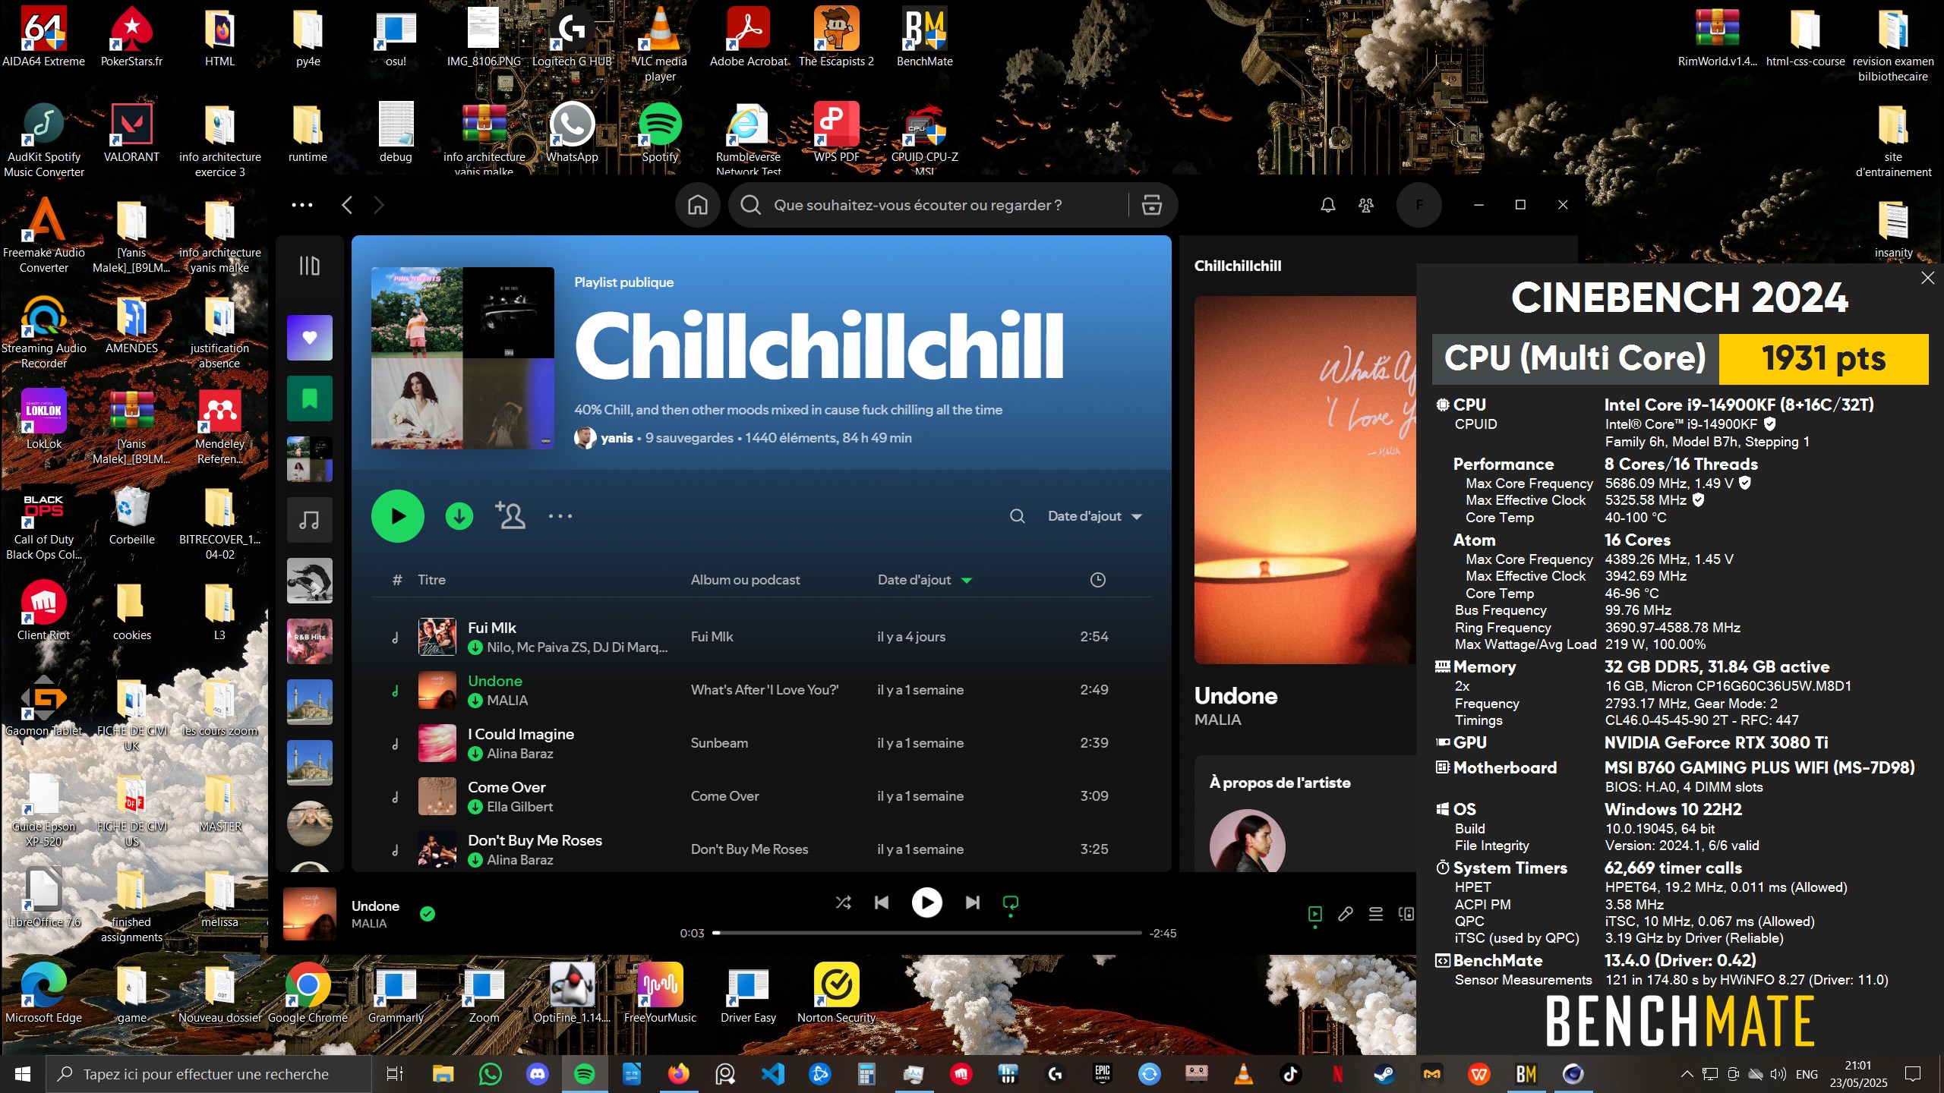Select the Logitech G HUB desktop icon
The image size is (1944, 1093).
point(572,36)
